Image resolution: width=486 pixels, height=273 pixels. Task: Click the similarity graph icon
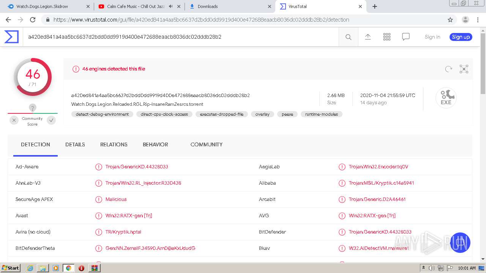coord(464,69)
